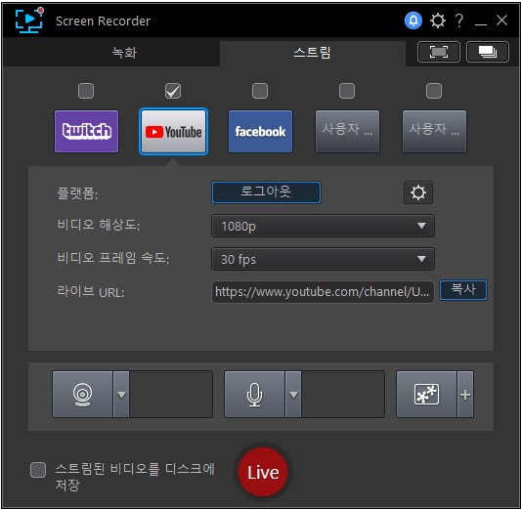Enable 스트림된 비디오를 디스크에 저장 checkbox
Image resolution: width=521 pixels, height=509 pixels.
pyautogui.click(x=38, y=470)
